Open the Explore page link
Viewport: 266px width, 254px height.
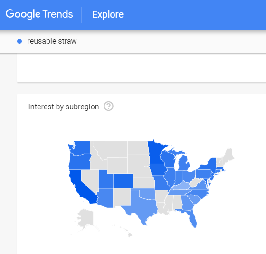point(108,14)
